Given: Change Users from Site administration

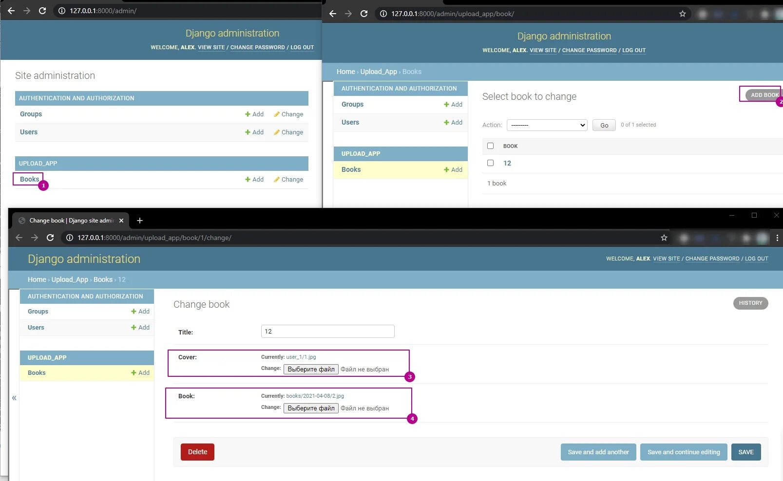Looking at the screenshot, I should [288, 132].
